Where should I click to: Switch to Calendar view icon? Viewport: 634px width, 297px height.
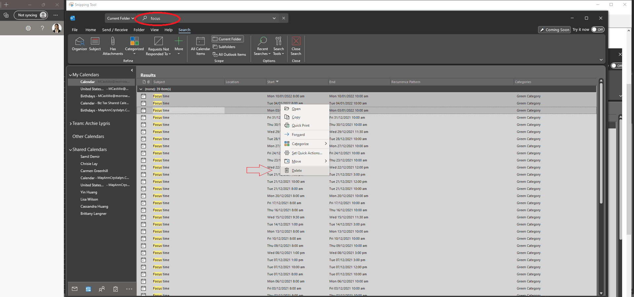pos(88,289)
